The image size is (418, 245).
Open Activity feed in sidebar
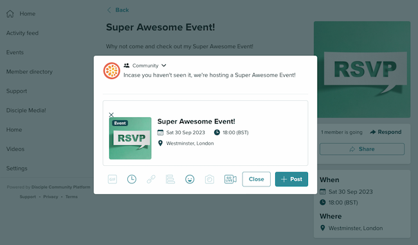23,33
